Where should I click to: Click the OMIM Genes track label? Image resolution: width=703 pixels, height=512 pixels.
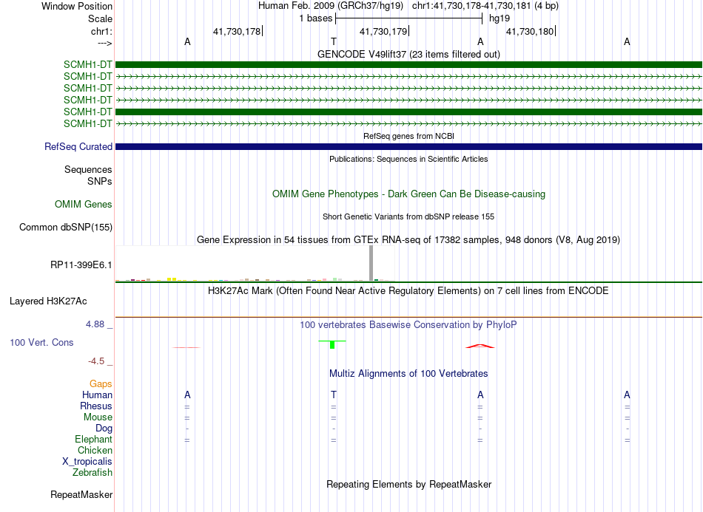(84, 204)
